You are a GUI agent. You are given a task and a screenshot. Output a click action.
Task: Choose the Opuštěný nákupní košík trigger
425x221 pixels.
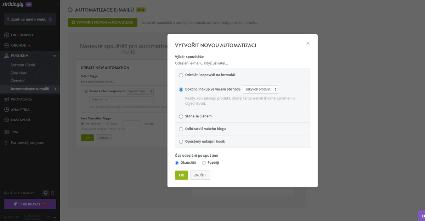(x=181, y=141)
